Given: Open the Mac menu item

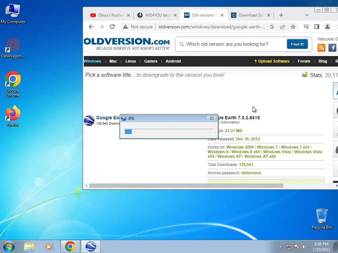Looking at the screenshot, I should [113, 61].
